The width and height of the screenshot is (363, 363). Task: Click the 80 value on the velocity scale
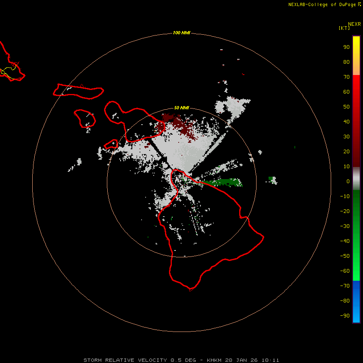pos(346,62)
